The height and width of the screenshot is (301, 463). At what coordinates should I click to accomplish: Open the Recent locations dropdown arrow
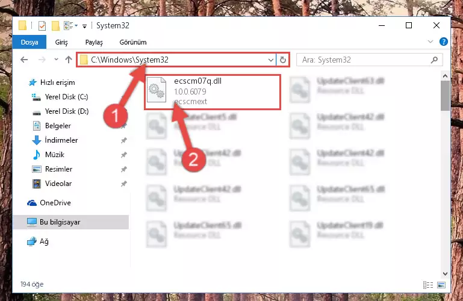coord(56,60)
